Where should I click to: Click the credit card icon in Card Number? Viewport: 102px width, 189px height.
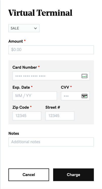pos(85,76)
